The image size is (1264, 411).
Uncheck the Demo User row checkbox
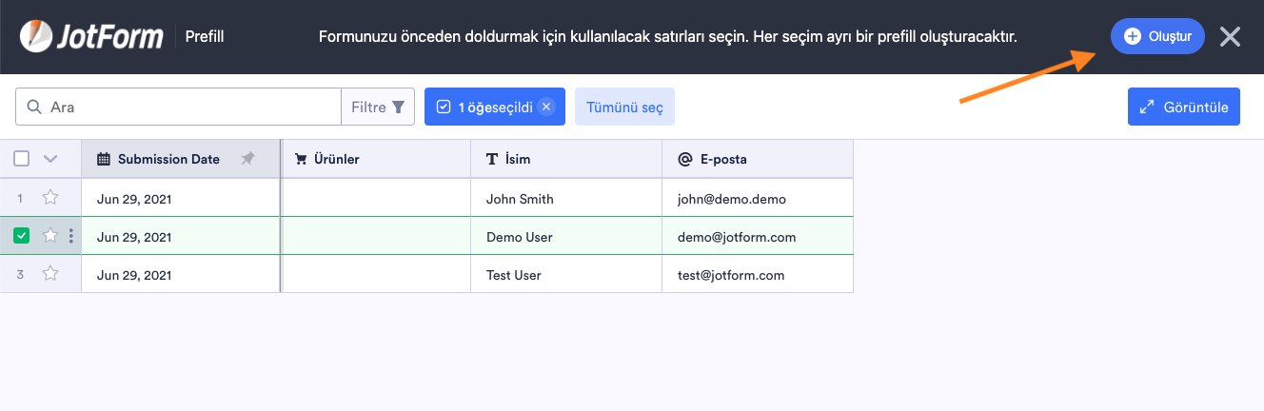[x=22, y=236]
